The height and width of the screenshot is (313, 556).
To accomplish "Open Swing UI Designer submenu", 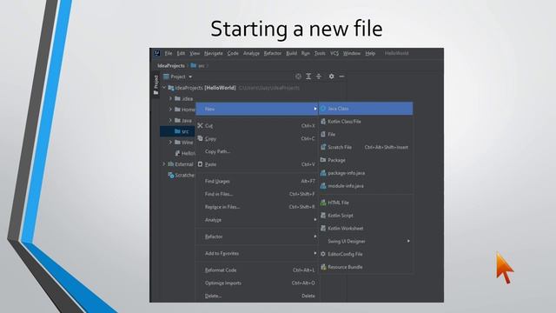I will pyautogui.click(x=366, y=242).
